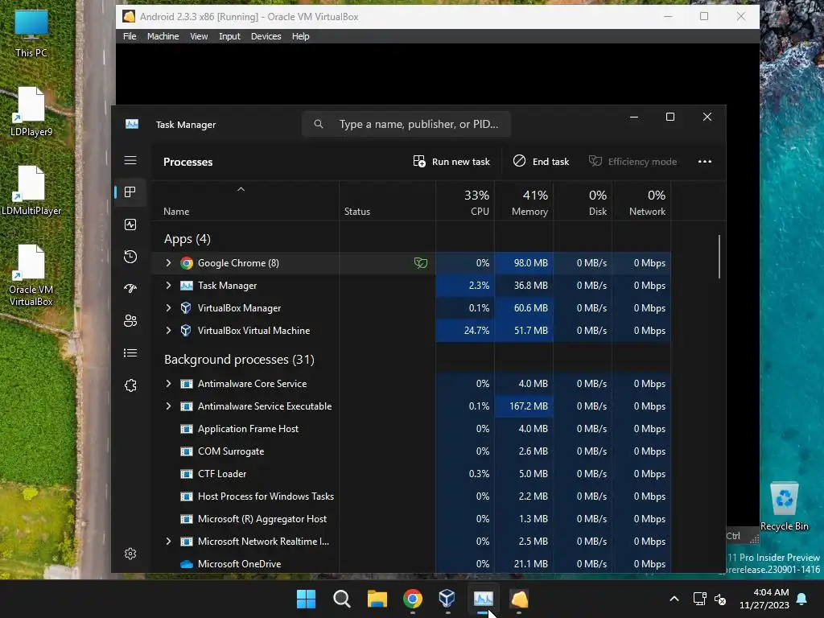Select Oracle VM VirtualBox desktop shortcut
The width and height of the screenshot is (824, 618).
[31, 275]
